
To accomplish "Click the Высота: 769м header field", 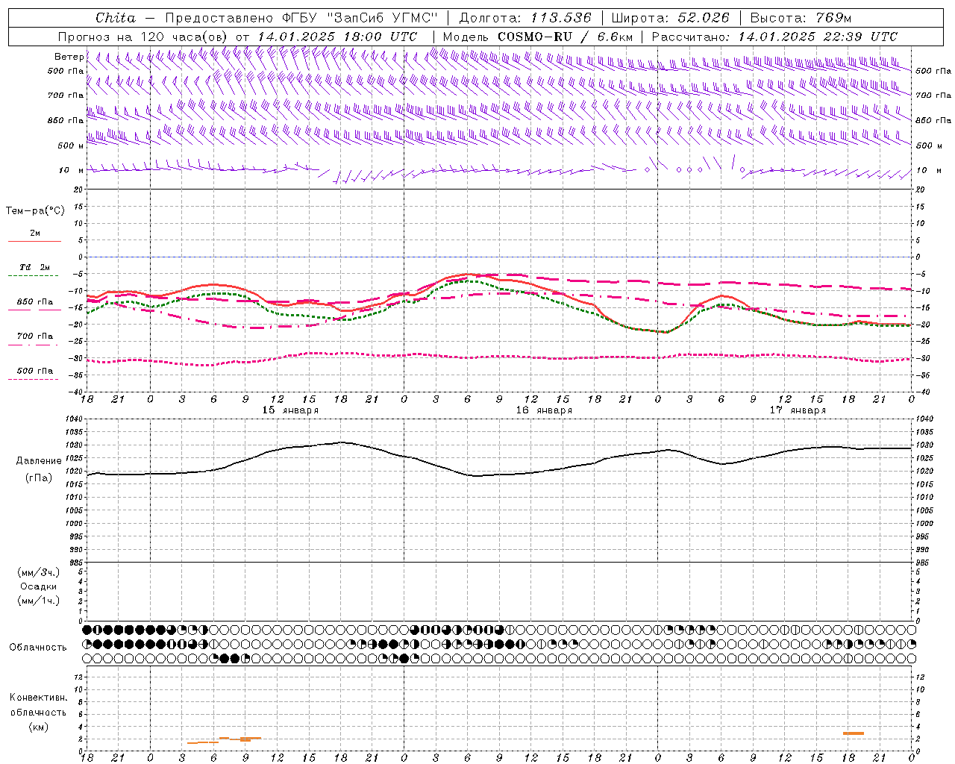I will (x=801, y=18).
